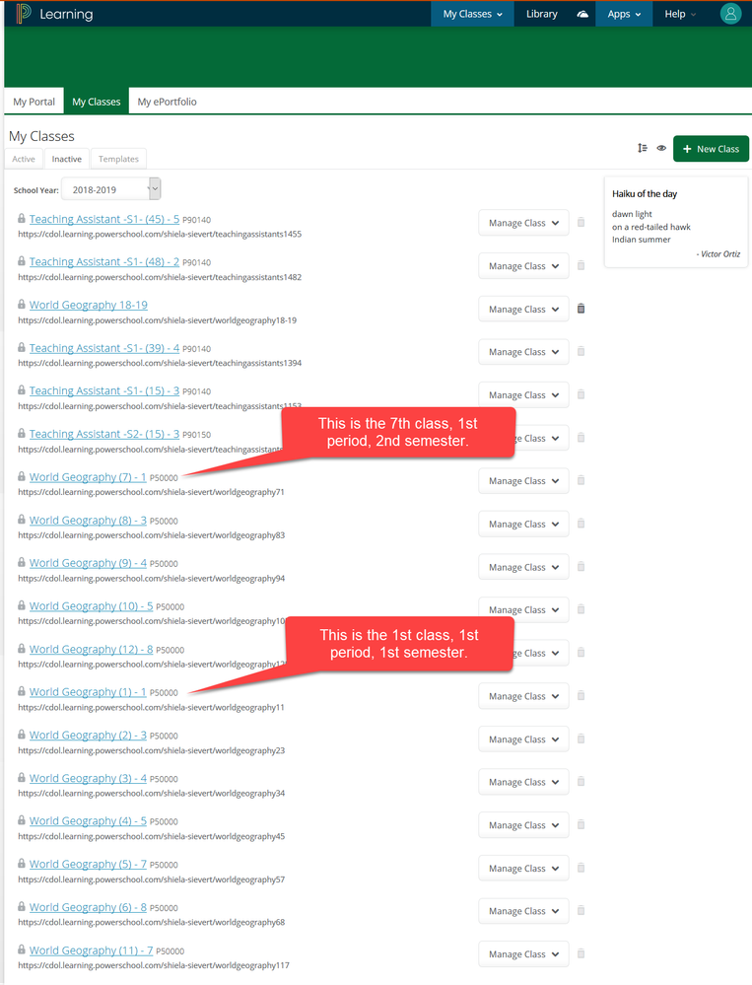Delete World Geography 18-19 with trash icon
This screenshot has height=985, width=752.
[x=581, y=309]
